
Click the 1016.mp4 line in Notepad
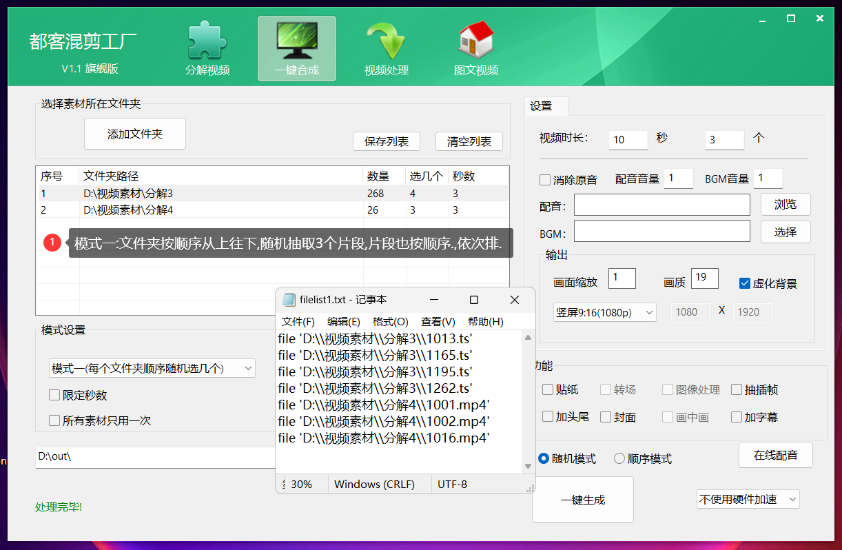384,438
